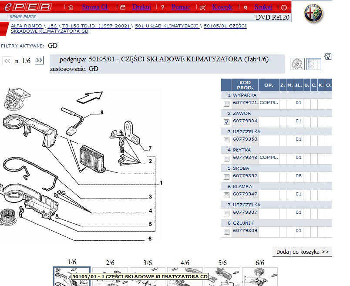Select the 2/6 diagram thumbnail
Image resolution: width=350 pixels, height=286 pixels.
pyautogui.click(x=110, y=276)
